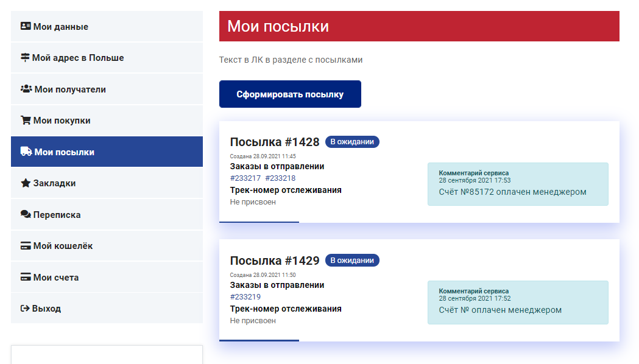Open order link #233217

(245, 178)
